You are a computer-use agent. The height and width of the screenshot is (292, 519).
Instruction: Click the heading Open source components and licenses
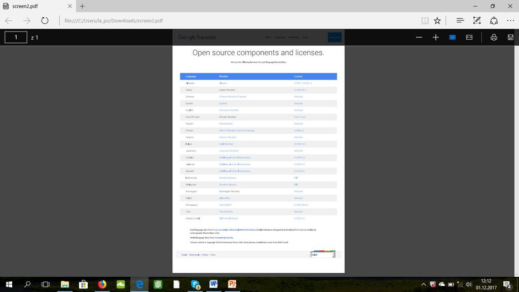tap(258, 53)
